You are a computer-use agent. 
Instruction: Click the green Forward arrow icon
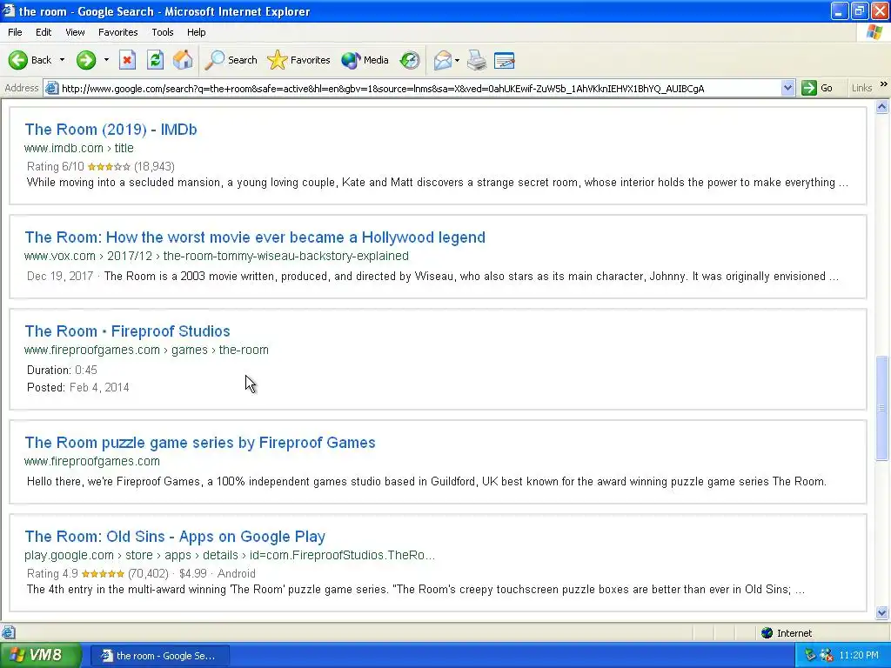(86, 60)
